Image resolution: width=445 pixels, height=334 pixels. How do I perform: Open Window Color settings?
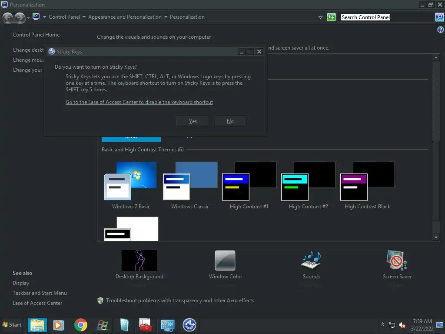(226, 265)
